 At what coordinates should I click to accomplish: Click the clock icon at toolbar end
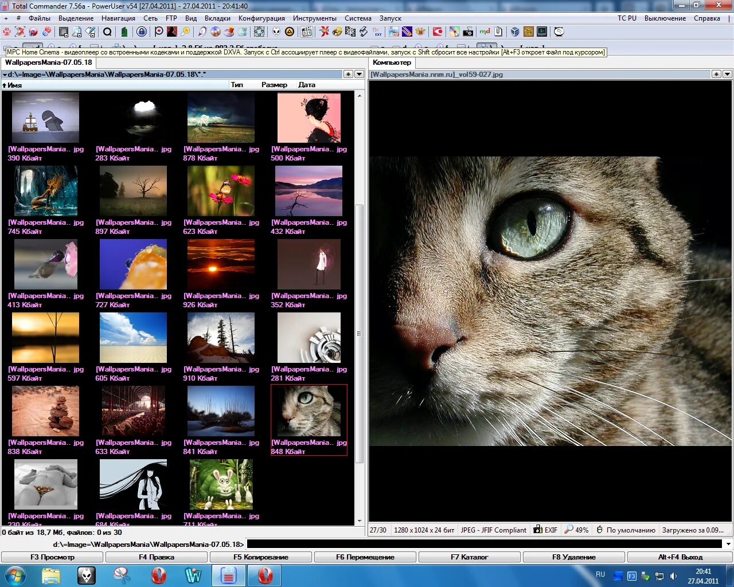coord(559,32)
